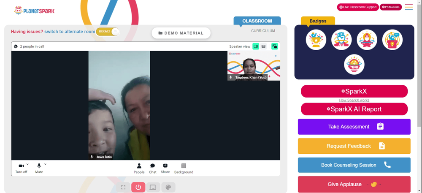Click the red power end-call button
Viewport: 422px width, 193px height.
click(x=138, y=187)
